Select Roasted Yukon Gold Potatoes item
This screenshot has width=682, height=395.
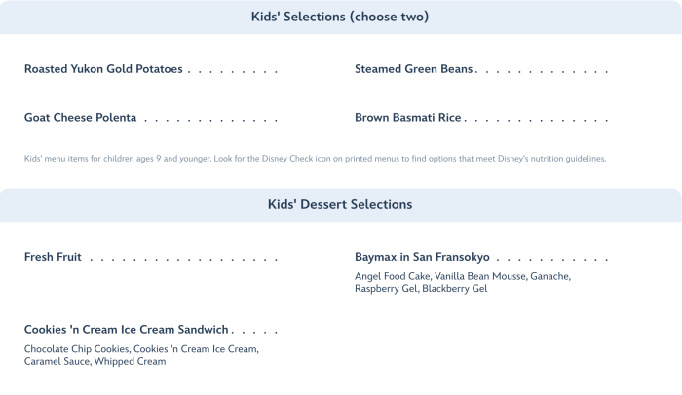[103, 69]
